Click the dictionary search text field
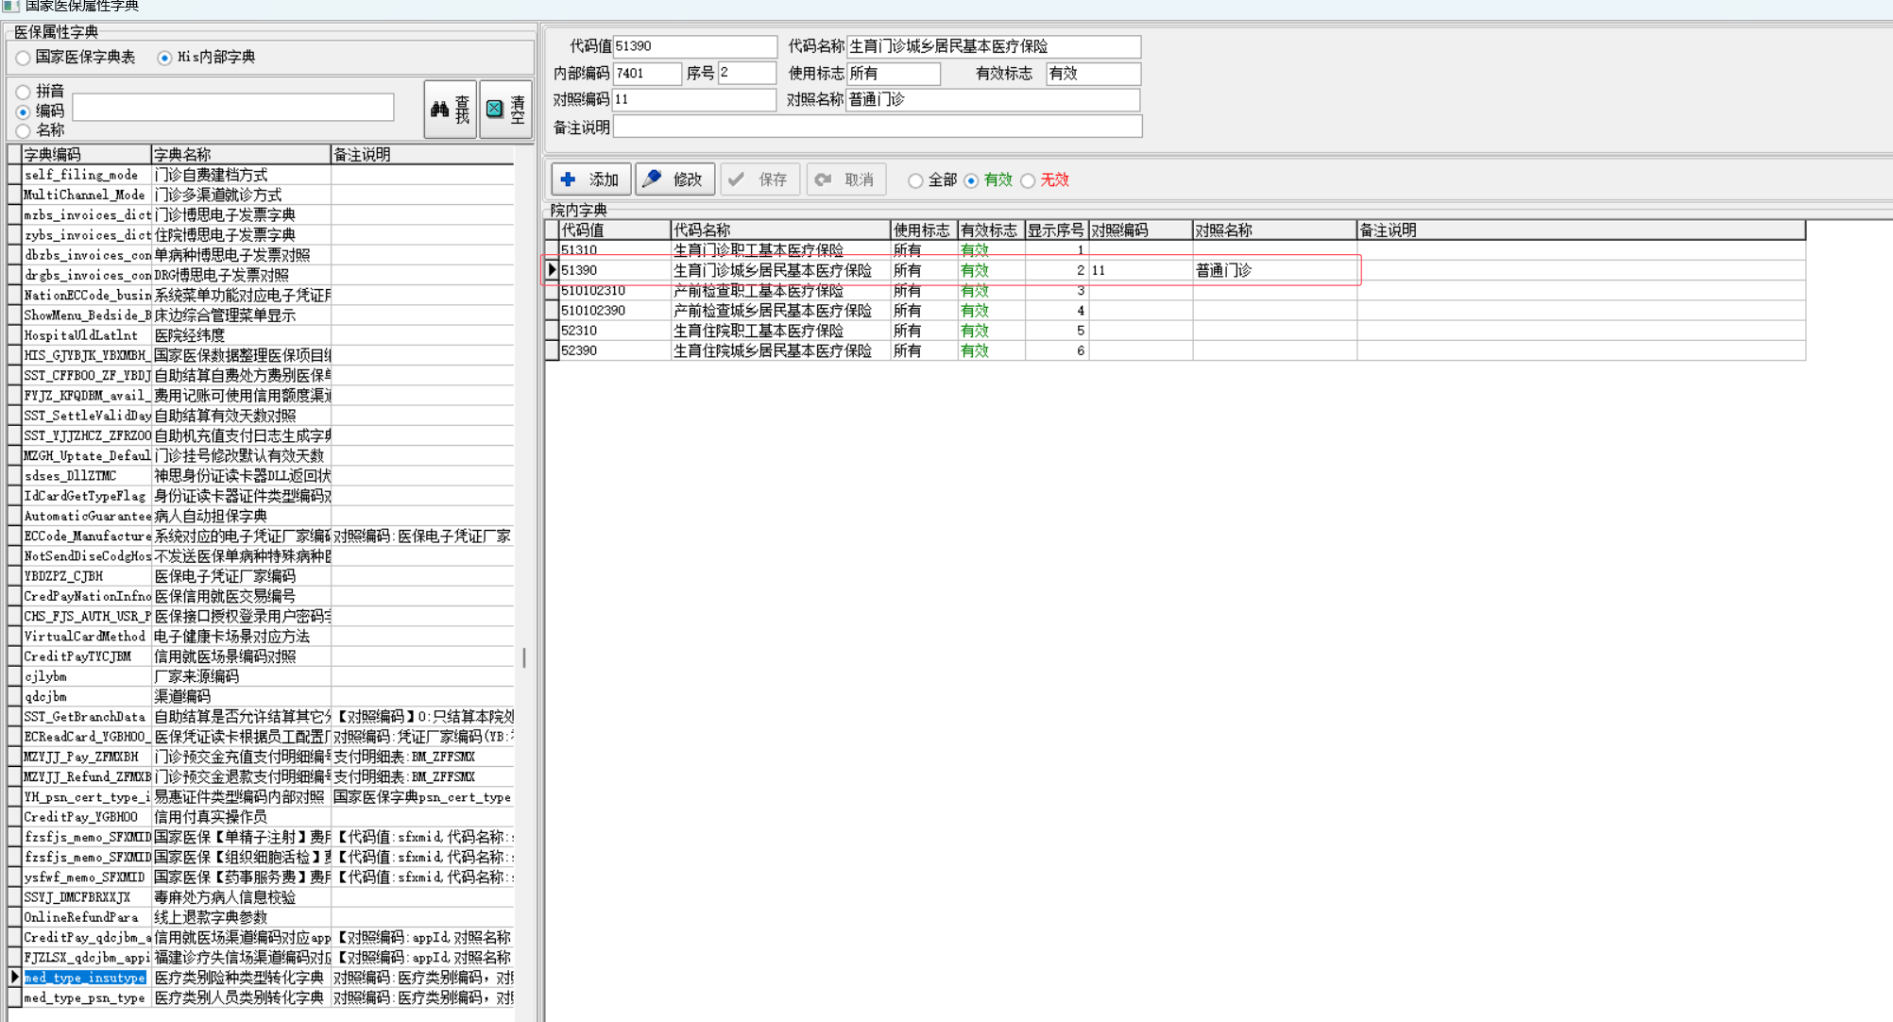 (x=233, y=108)
